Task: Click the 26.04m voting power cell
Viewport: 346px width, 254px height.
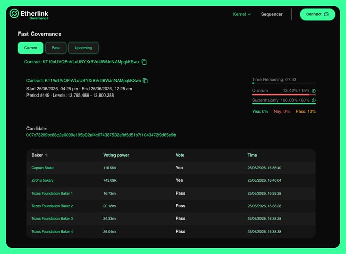Action: pos(109,232)
